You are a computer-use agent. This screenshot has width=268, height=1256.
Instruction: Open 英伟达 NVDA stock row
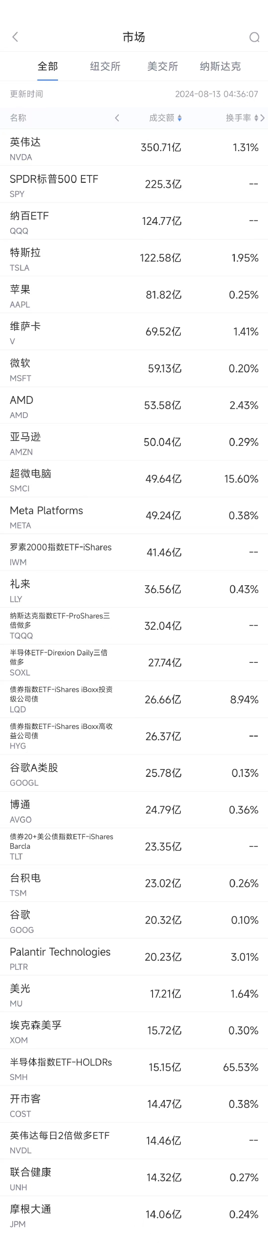pyautogui.click(x=134, y=148)
